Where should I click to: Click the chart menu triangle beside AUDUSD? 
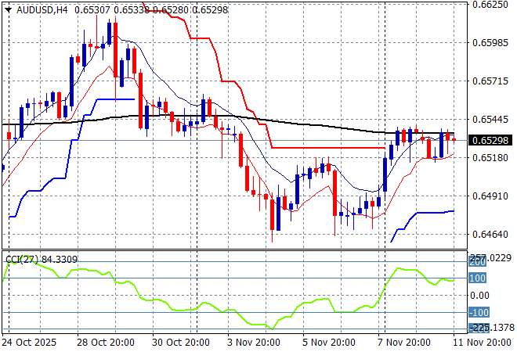[x=9, y=10]
